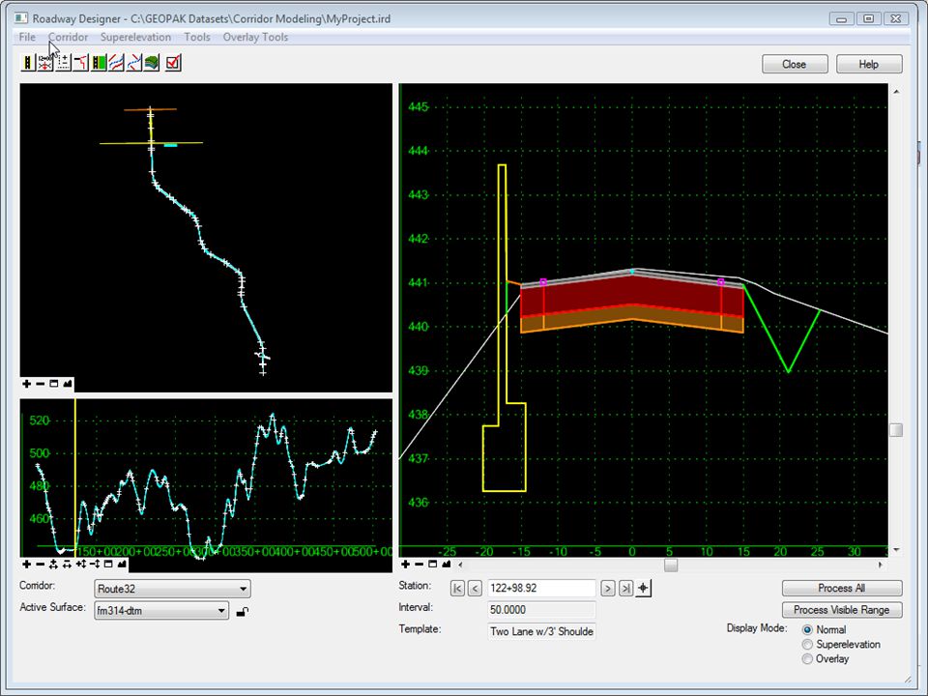The height and width of the screenshot is (696, 928).
Task: Open the Overlay Tools menu
Action: pos(255,37)
